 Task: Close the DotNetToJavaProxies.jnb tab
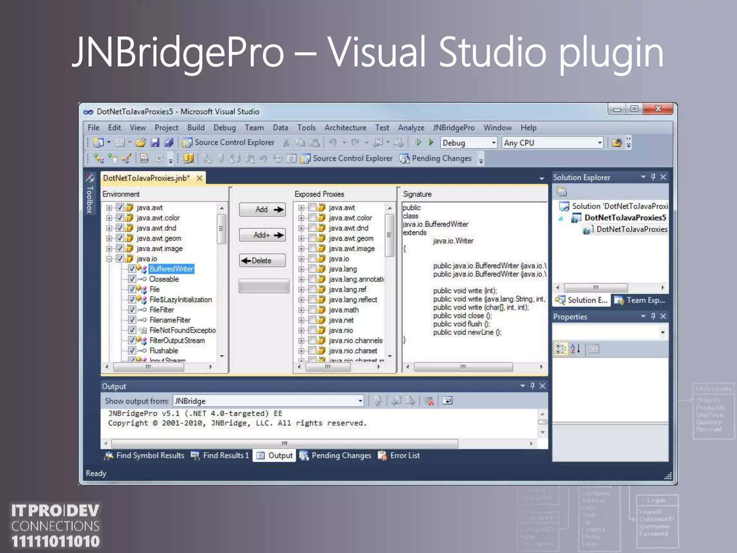(199, 178)
